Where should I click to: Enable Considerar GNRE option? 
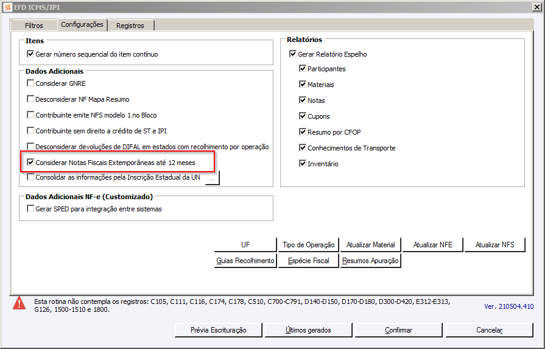pos(30,83)
